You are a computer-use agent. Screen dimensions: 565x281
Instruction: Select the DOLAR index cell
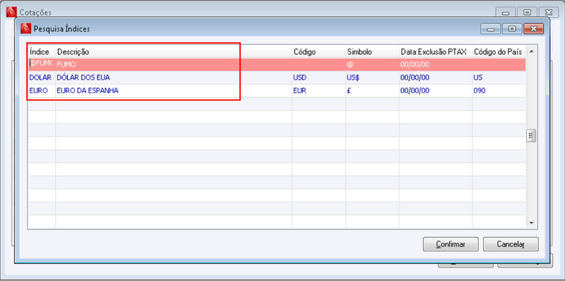[x=42, y=78]
